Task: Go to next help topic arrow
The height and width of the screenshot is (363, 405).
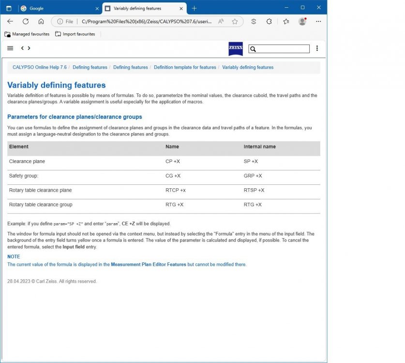Action: click(x=29, y=48)
